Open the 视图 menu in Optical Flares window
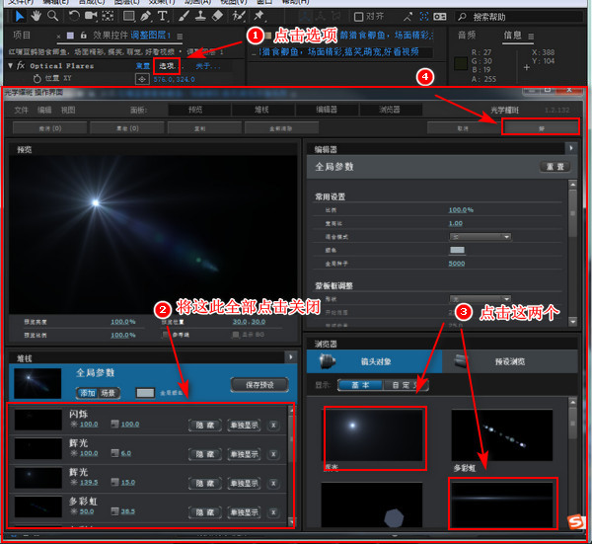The image size is (592, 544). coord(68,110)
